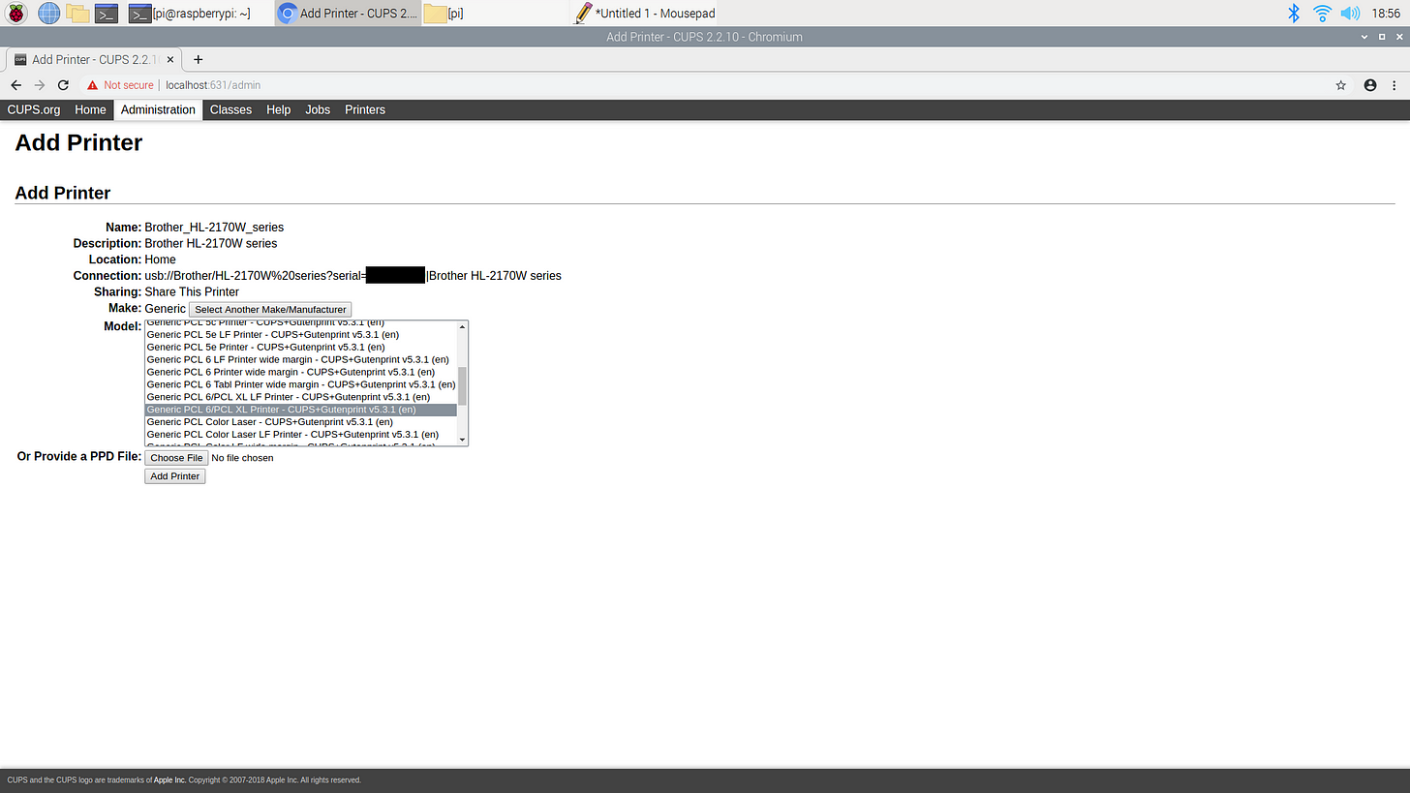Viewport: 1410px width, 793px height.
Task: Switch to pi@raspberrypi terminal window
Action: coord(199,14)
